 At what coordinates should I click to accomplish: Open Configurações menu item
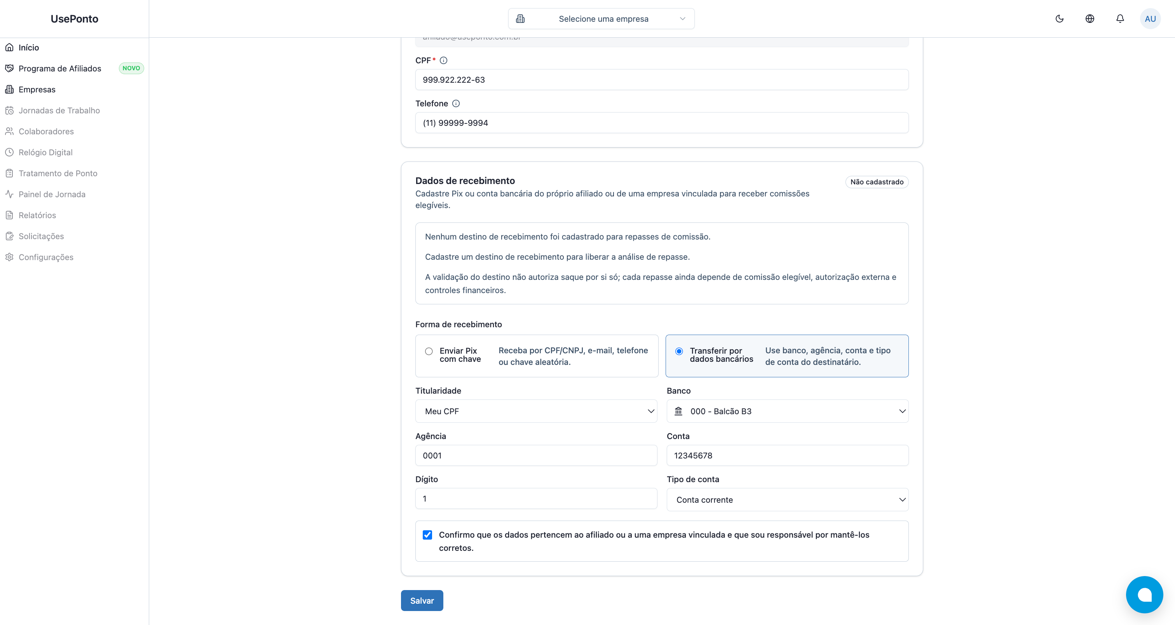pos(74,257)
